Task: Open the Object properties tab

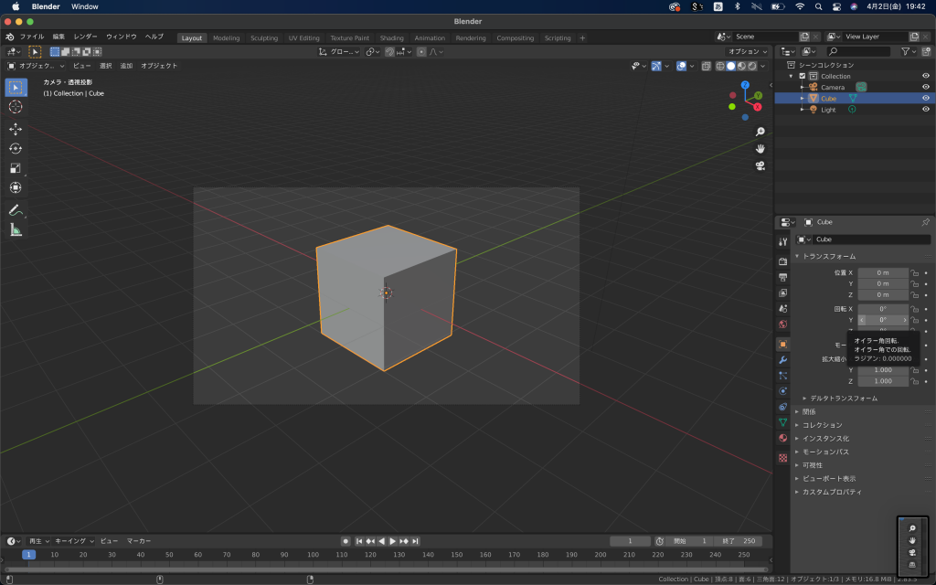Action: point(782,345)
